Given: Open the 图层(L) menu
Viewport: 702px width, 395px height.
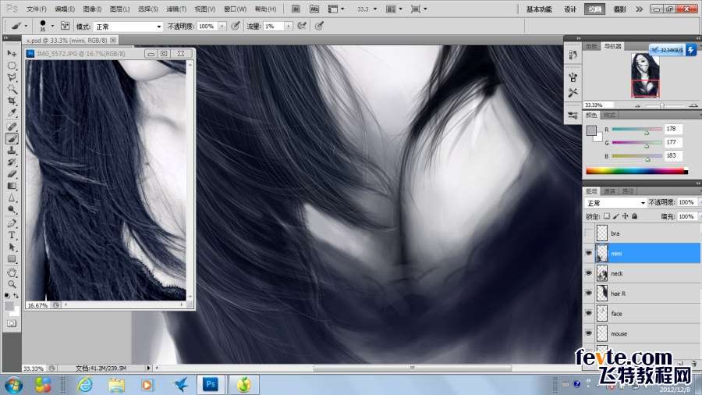Looking at the screenshot, I should tap(119, 9).
